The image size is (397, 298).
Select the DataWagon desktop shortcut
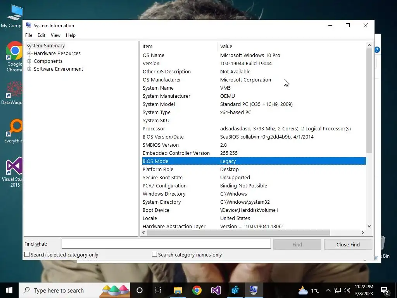click(x=13, y=93)
